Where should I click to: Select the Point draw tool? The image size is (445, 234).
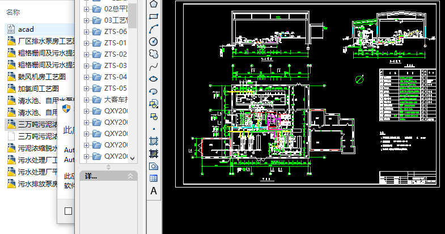154,129
